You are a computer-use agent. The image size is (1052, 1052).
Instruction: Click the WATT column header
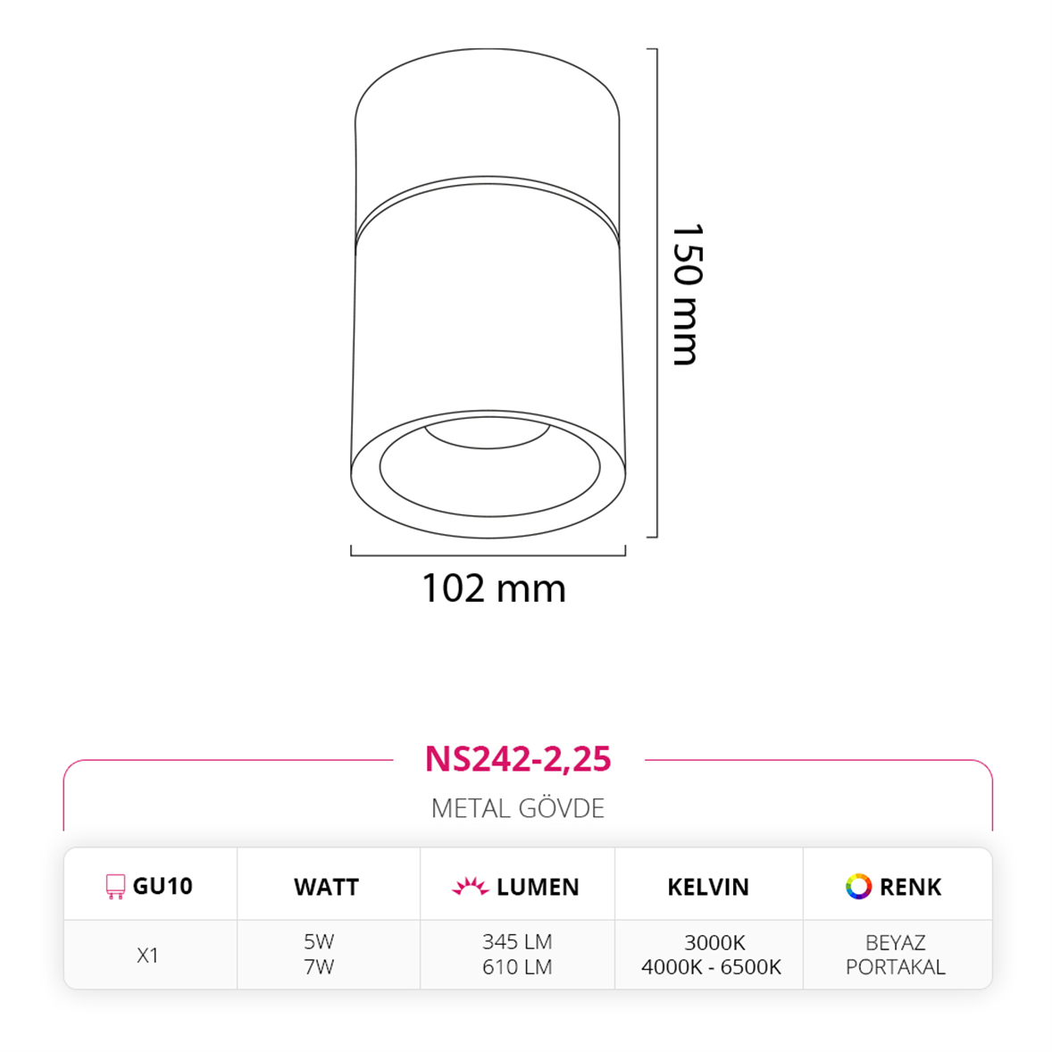pos(327,887)
